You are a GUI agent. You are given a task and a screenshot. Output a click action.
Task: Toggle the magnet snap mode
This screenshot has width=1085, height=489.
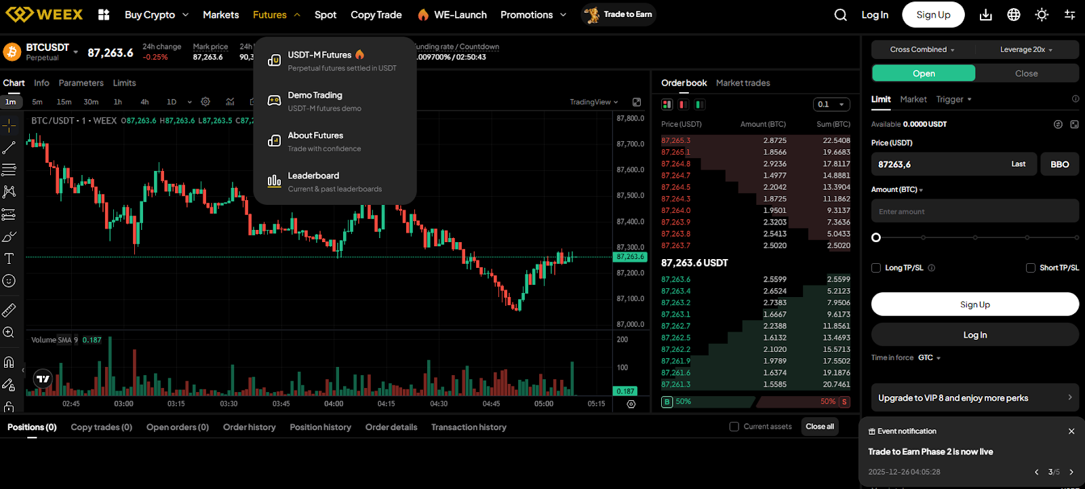coord(9,362)
